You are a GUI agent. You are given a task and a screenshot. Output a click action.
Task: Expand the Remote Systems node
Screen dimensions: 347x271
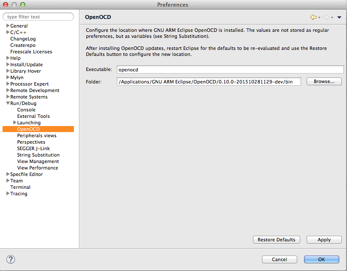(8, 97)
